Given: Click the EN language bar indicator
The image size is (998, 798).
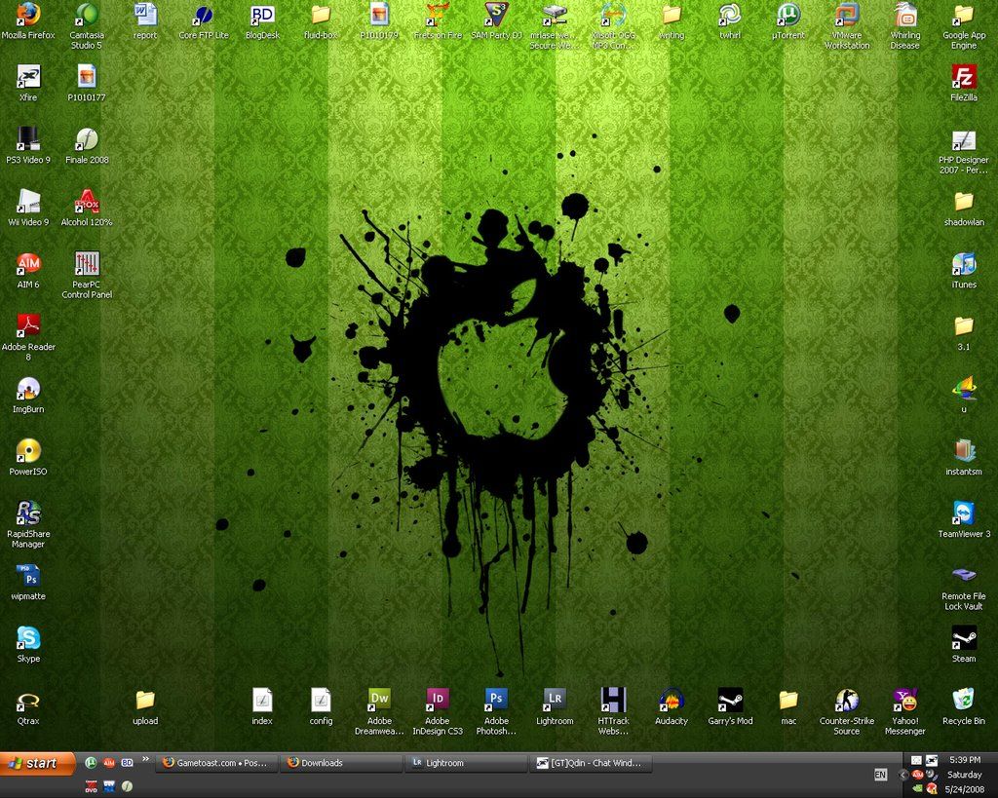Looking at the screenshot, I should [880, 775].
